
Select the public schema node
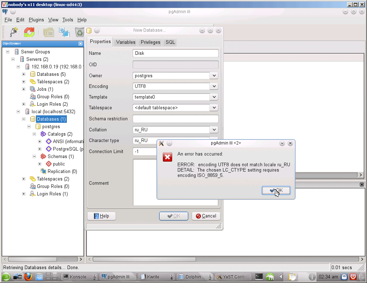coord(59,164)
